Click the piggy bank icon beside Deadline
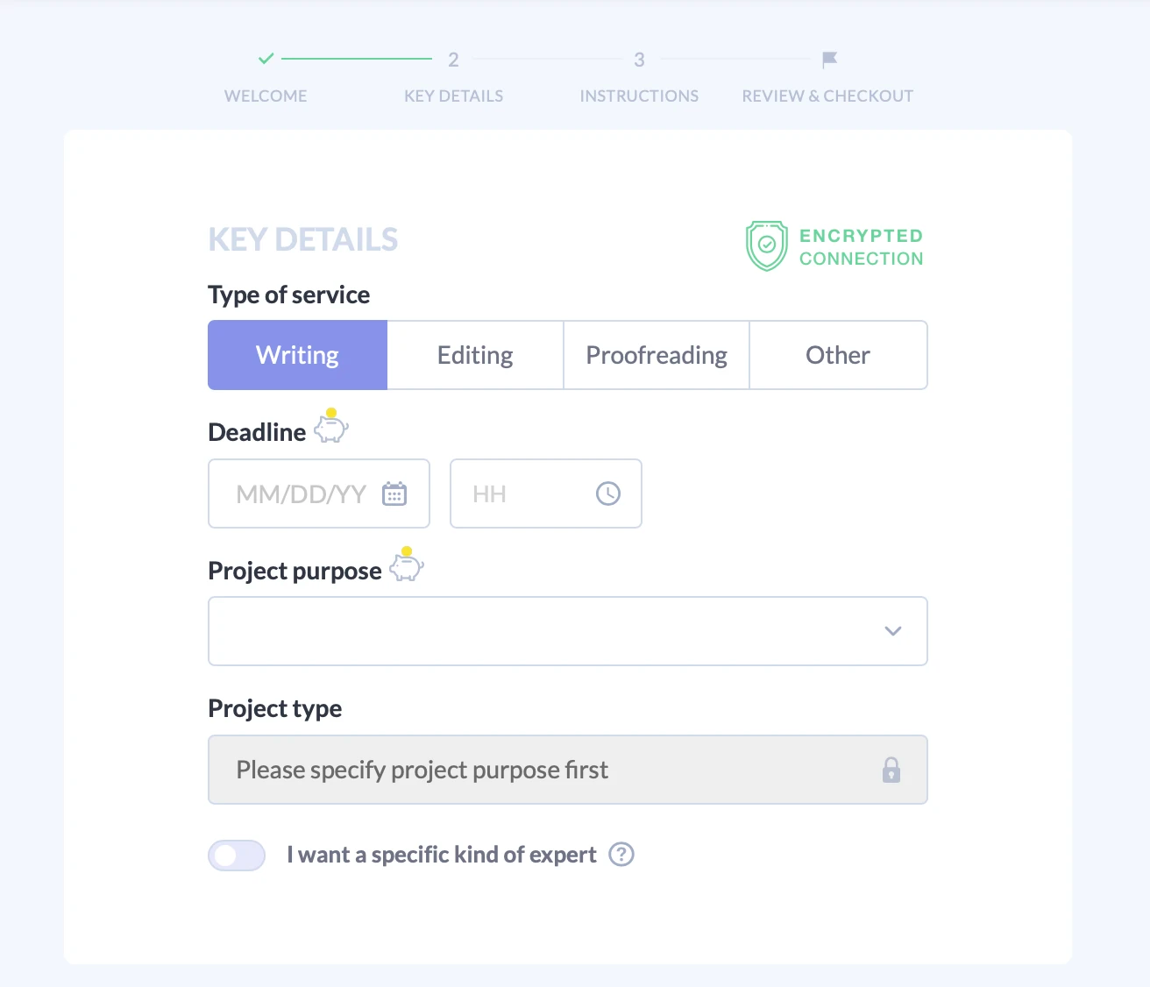This screenshot has height=987, width=1150. [x=331, y=426]
